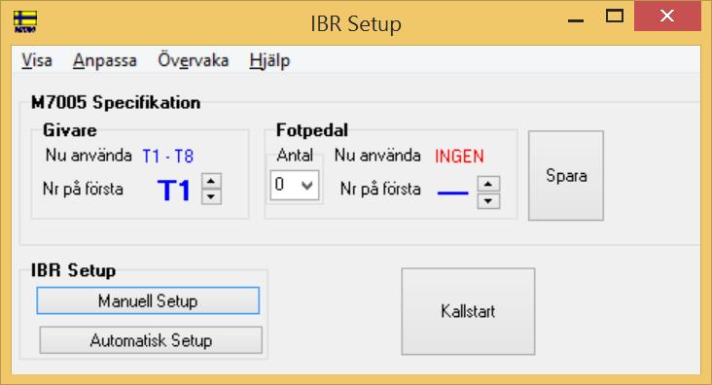
Task: Close the IBR Setup window
Action: point(667,16)
